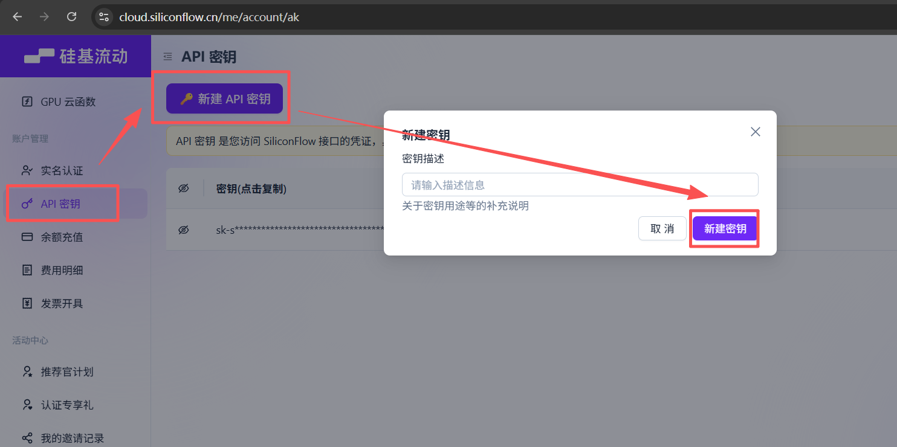Click the 请输入描述信息 input field
The width and height of the screenshot is (897, 447).
(x=580, y=185)
